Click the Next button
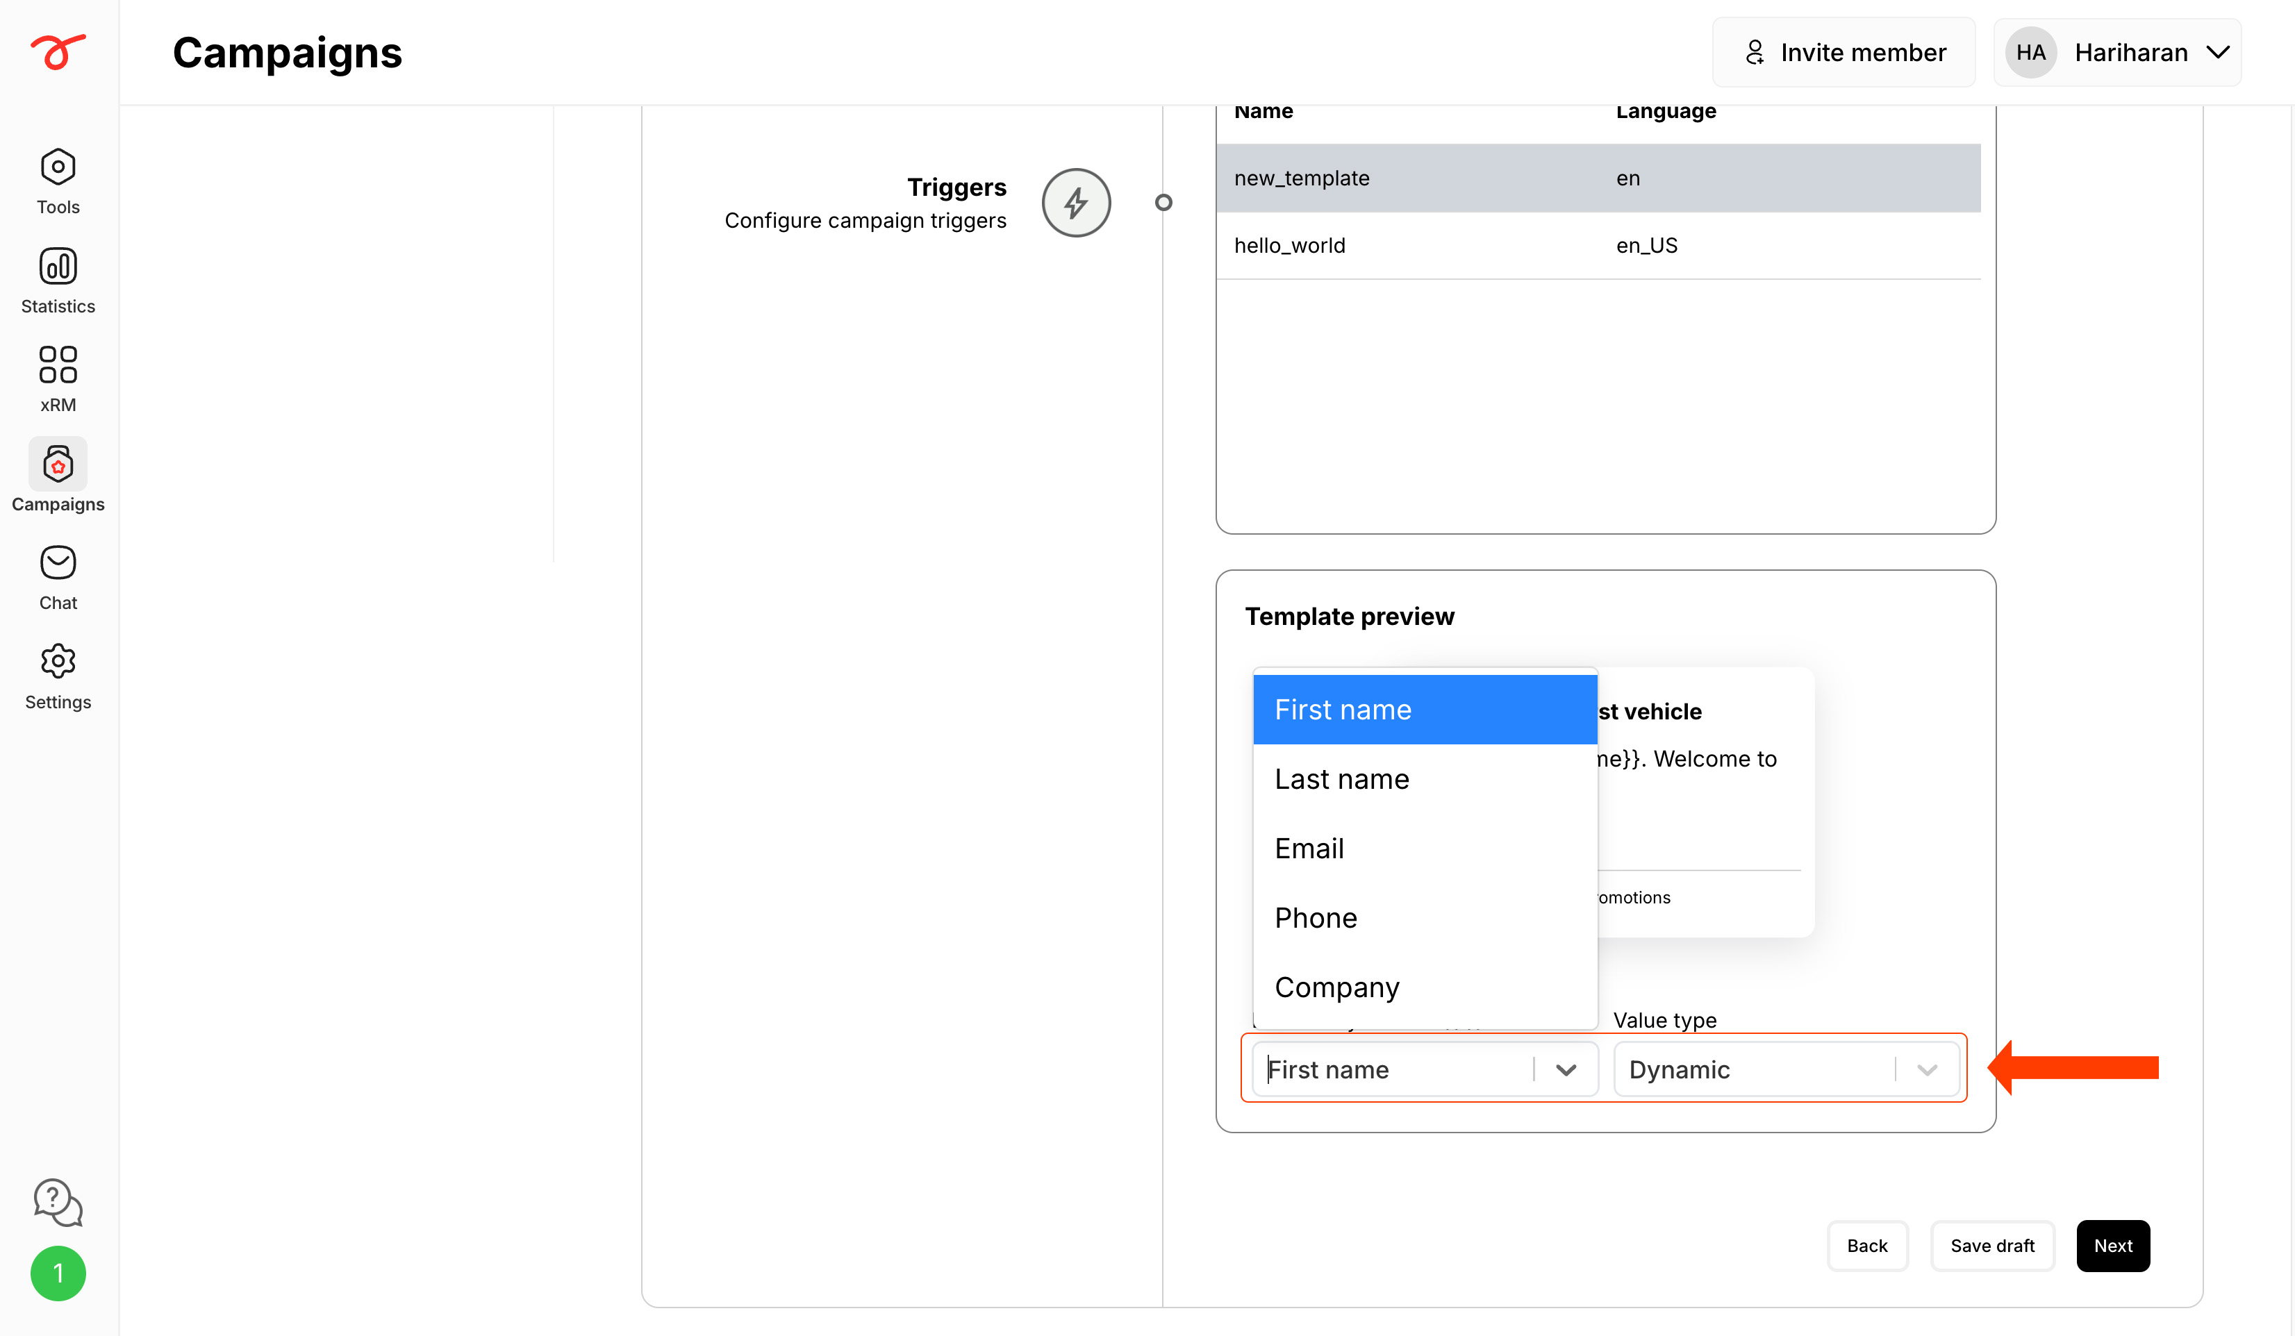Viewport: 2295px width, 1336px height. pyautogui.click(x=2113, y=1245)
